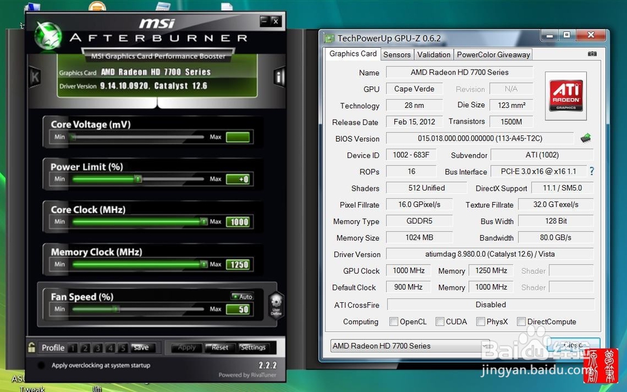627x392 pixels.
Task: Click the ATI CrossFire Disabled field
Action: [491, 304]
